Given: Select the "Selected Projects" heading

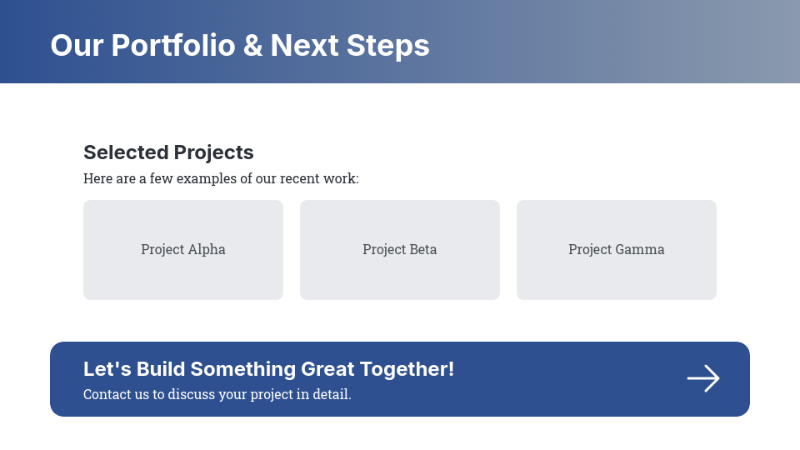Looking at the screenshot, I should (168, 152).
